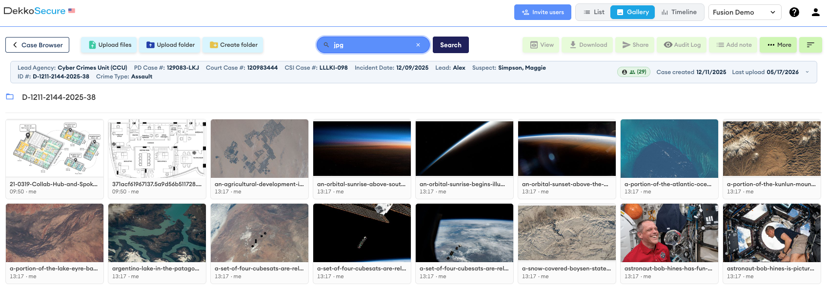Screen dimensions: 827x287
Task: Open the 29 users access badge
Action: point(634,72)
